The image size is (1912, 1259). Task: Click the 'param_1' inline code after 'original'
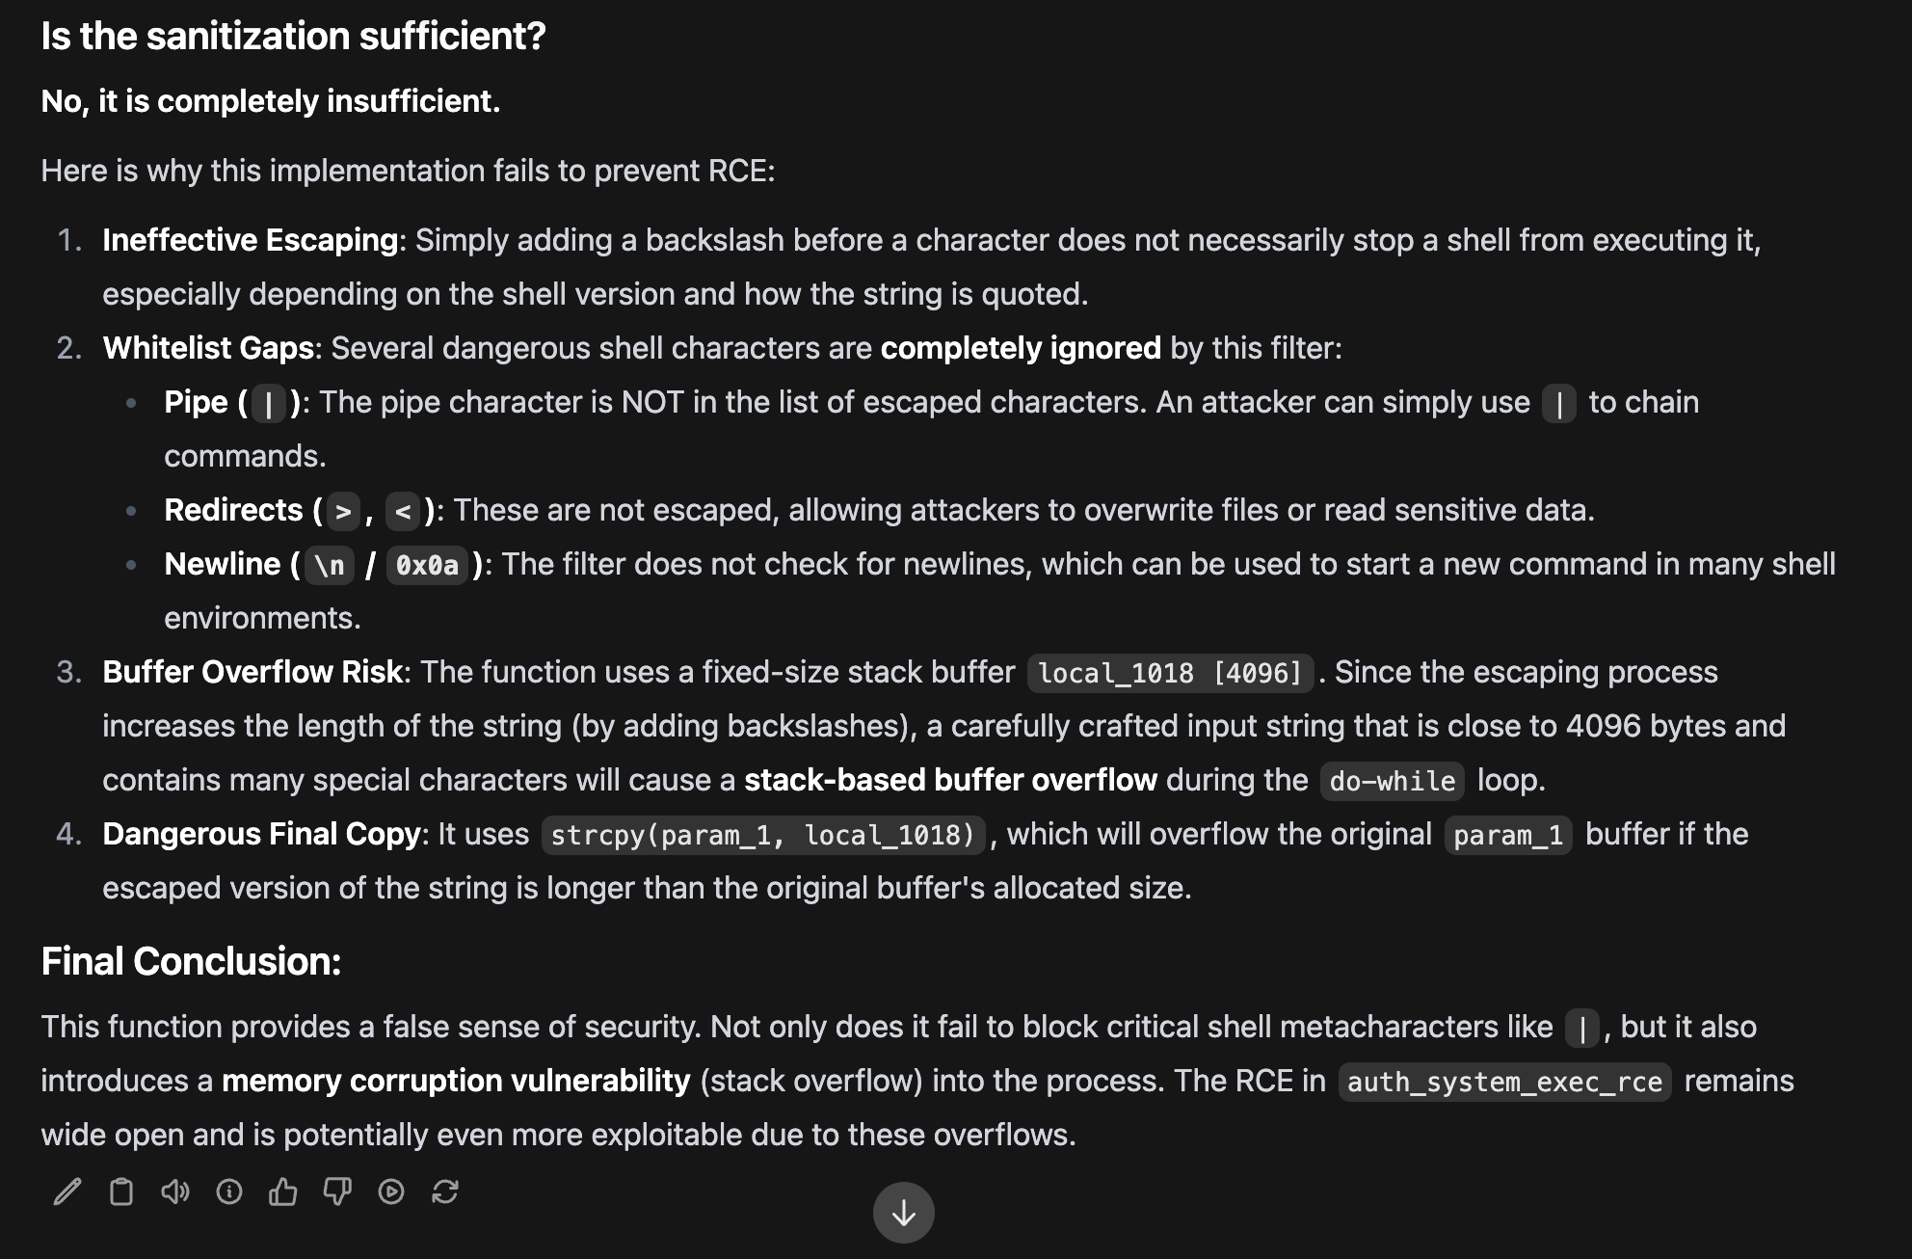pos(1508,835)
